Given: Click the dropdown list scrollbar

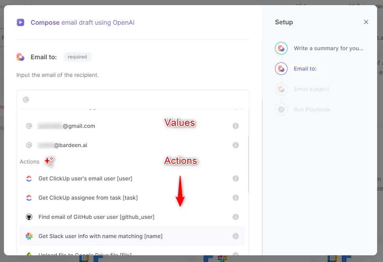Looking at the screenshot, I should [x=248, y=164].
